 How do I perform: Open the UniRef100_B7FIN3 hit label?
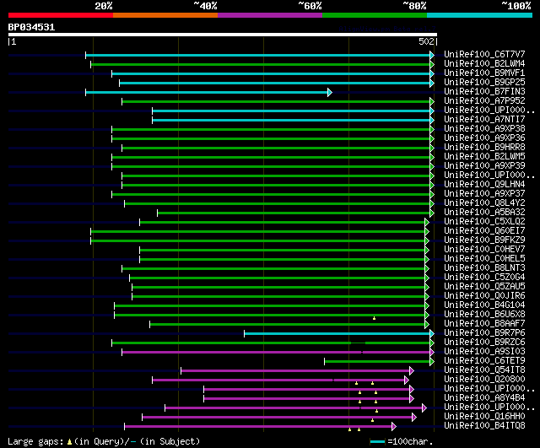pyautogui.click(x=484, y=92)
